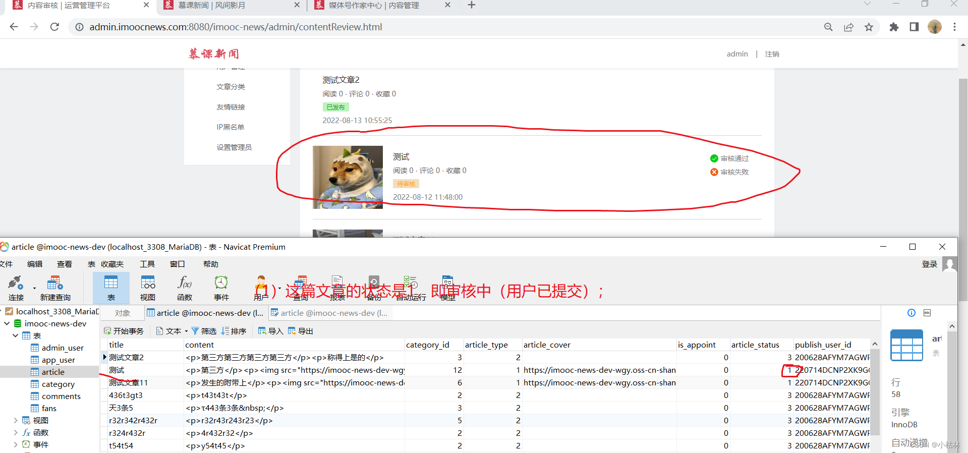This screenshot has width=968, height=453.
Task: Select Navicat 表 toolbar icon
Action: point(111,288)
